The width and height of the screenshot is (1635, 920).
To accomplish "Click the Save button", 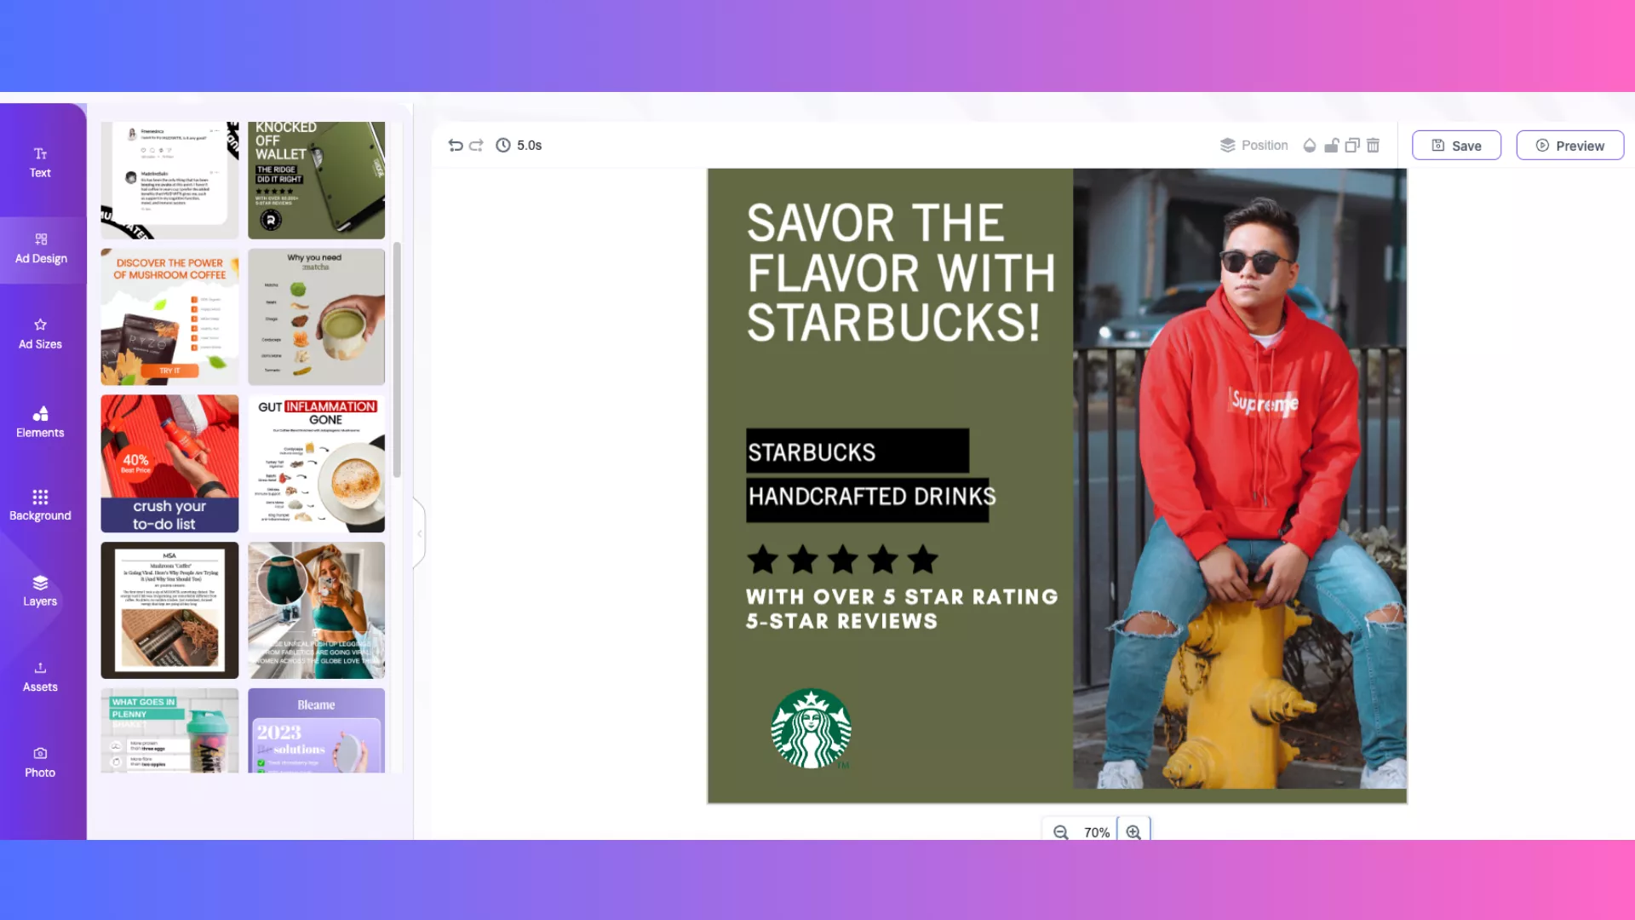I will [1456, 146].
